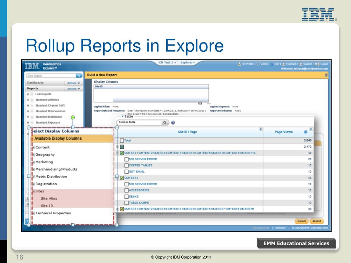Expand the LensReports tree node
This screenshot has width=351, height=263.
pos(28,94)
